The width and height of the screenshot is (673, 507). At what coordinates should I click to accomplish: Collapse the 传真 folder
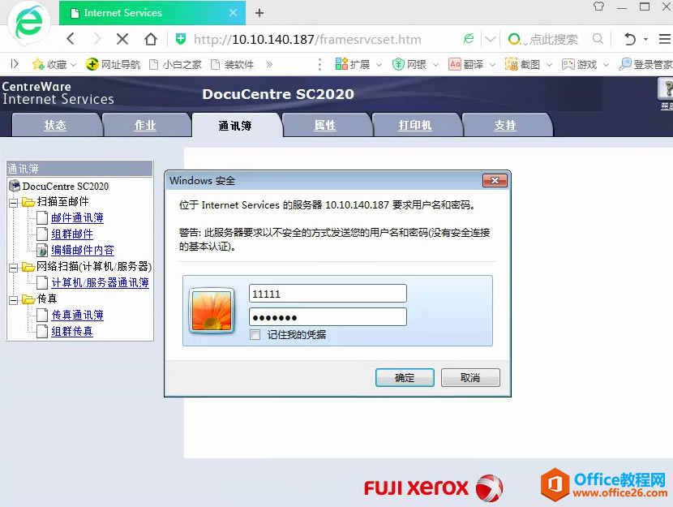(13, 299)
